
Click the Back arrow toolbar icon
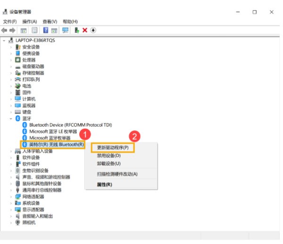[4, 30]
